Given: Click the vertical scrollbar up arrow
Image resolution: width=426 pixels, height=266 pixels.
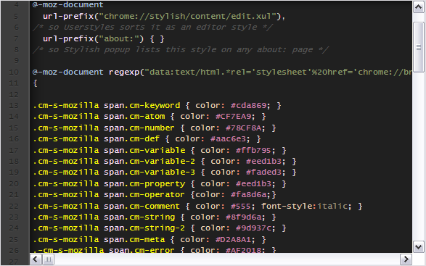Looking at the screenshot, I should 419,7.
